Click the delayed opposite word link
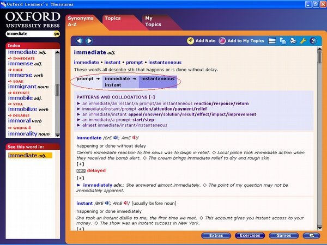 point(96,170)
